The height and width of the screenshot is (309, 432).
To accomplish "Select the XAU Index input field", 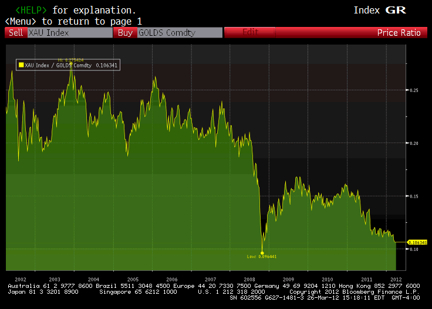I will [69, 33].
